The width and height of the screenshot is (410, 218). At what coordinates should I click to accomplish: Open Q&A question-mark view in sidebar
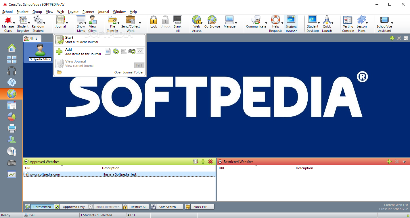click(12, 82)
